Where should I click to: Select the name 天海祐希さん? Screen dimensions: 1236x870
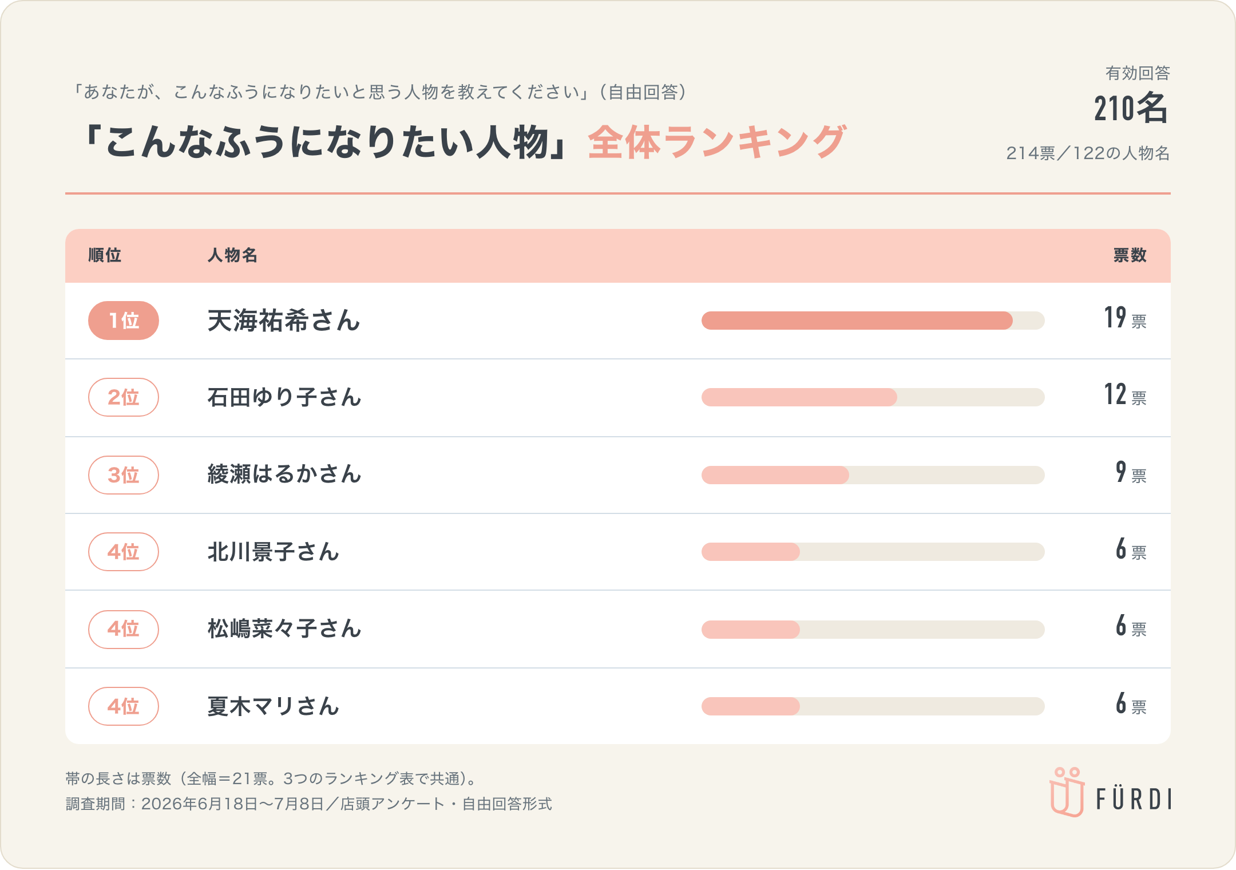284,321
